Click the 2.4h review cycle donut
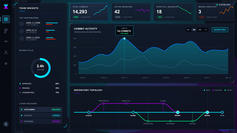 (x=41, y=68)
